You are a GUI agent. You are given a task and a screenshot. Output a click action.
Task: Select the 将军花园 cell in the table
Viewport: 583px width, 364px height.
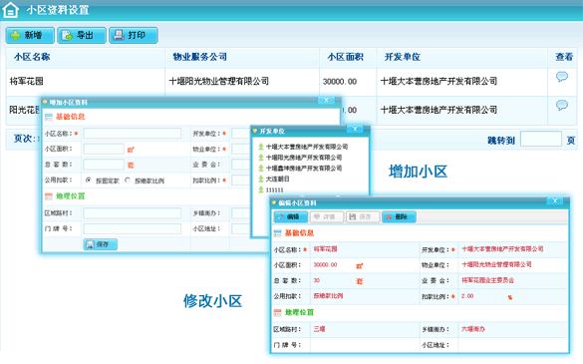[x=26, y=81]
